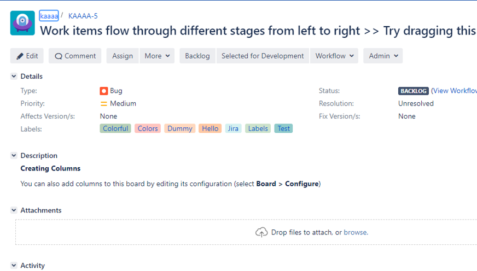Click the Medium priority icon

[104, 103]
